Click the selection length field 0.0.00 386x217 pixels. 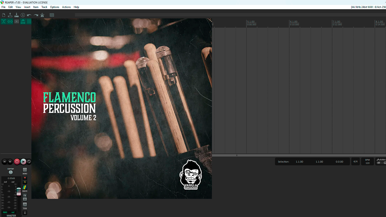pyautogui.click(x=339, y=162)
